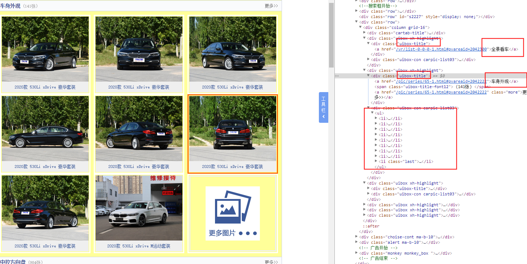Open the 工具栏 side toolbar tab
This screenshot has height=264, width=527.
click(324, 107)
